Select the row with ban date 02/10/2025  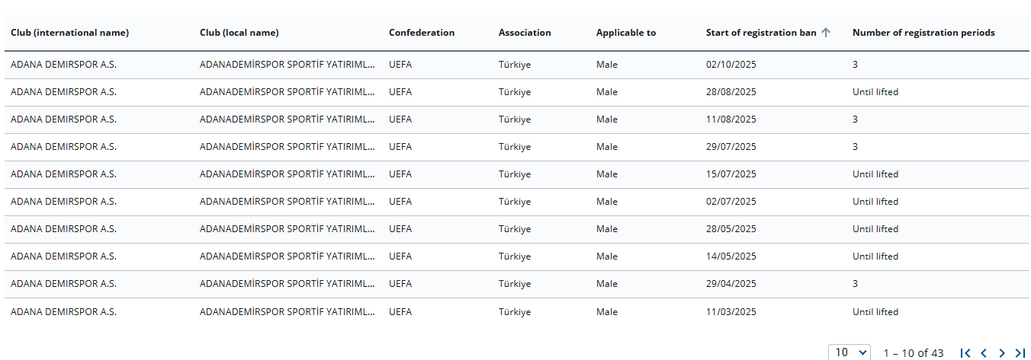731,65
